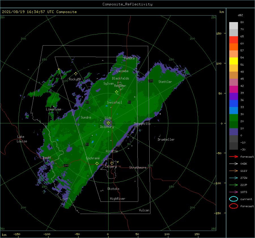Click the yellow radar-site marker between Olds and Didsbury

click(x=108, y=123)
